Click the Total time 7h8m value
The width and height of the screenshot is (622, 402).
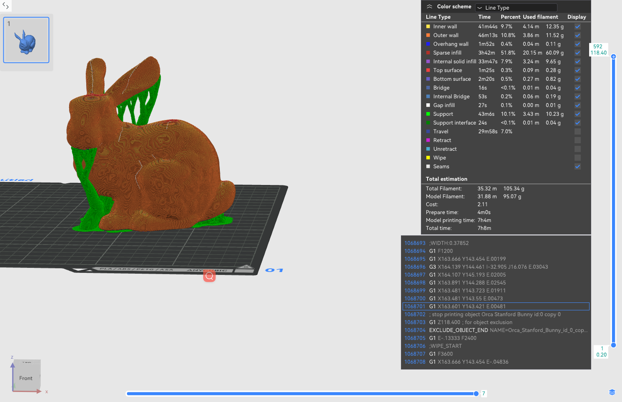pyautogui.click(x=484, y=228)
